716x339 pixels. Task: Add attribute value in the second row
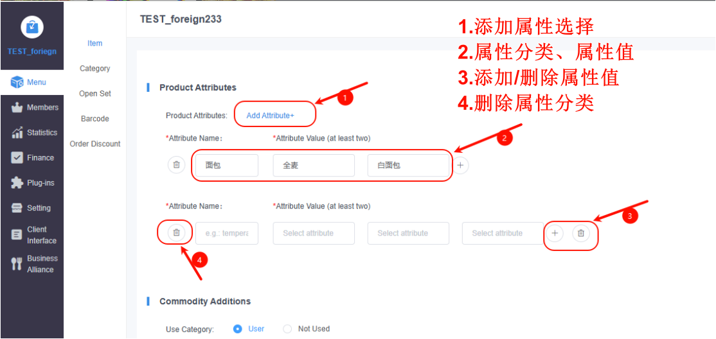(x=555, y=233)
